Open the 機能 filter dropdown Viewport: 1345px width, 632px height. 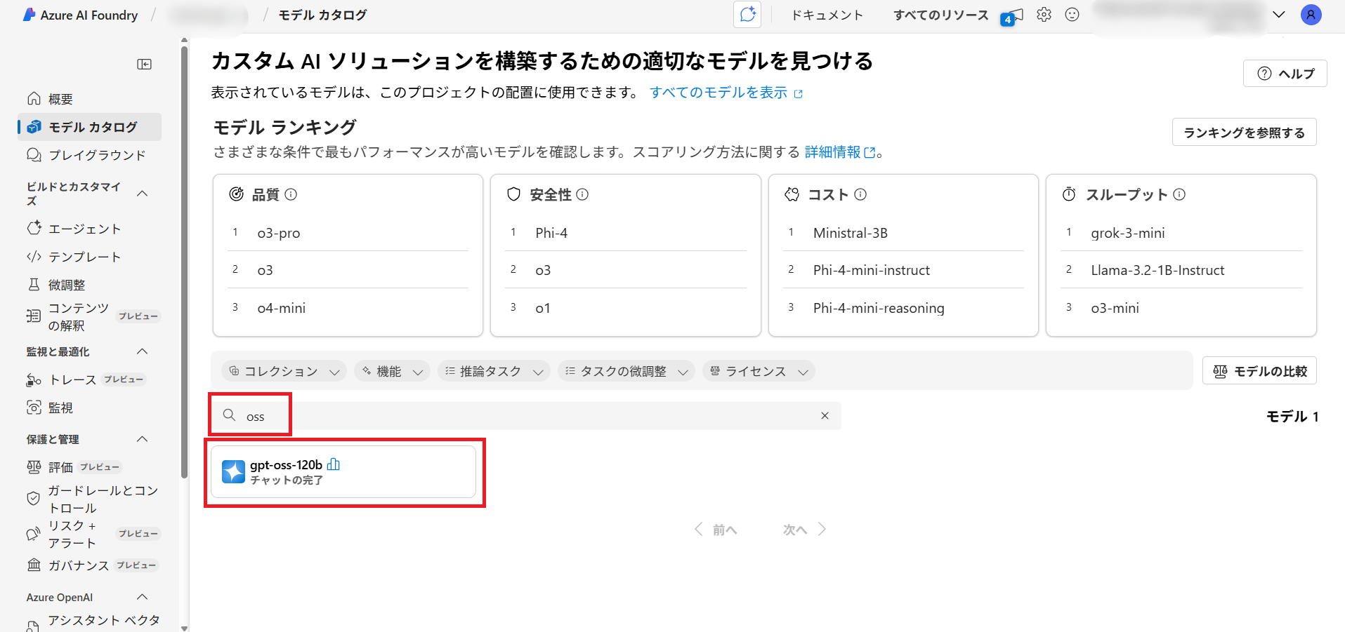[x=393, y=371]
